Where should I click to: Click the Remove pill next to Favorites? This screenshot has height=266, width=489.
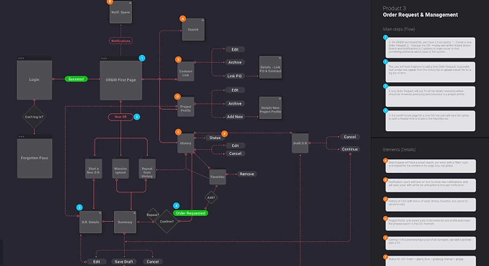point(247,174)
